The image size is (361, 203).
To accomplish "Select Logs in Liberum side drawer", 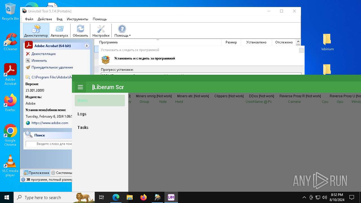I will 100,114.
